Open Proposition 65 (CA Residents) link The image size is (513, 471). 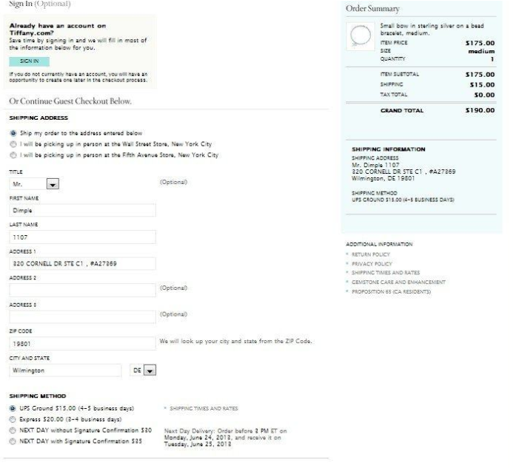(x=391, y=291)
